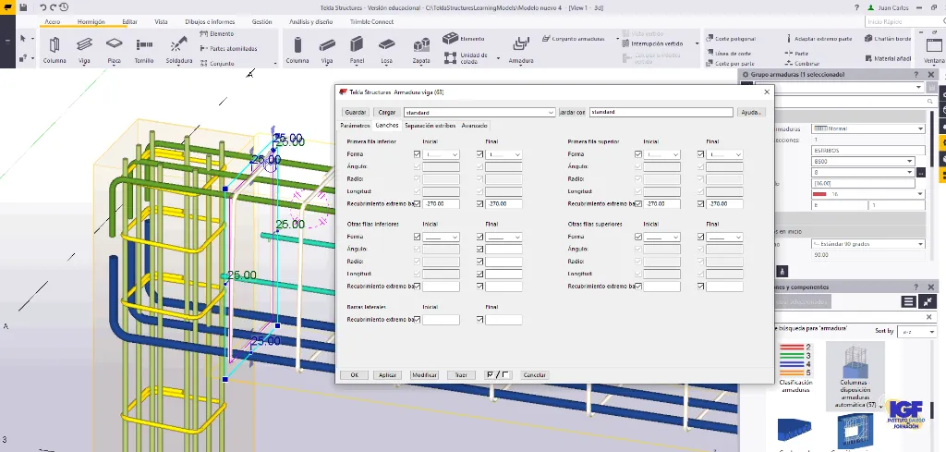This screenshot has width=946, height=452.
Task: Open the Sort by a-z dropdown
Action: [x=917, y=332]
